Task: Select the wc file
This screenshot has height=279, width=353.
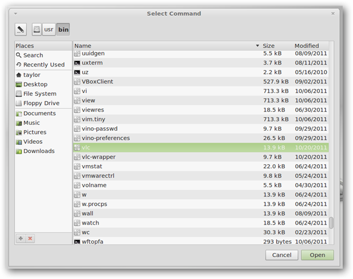Action: coord(201,233)
